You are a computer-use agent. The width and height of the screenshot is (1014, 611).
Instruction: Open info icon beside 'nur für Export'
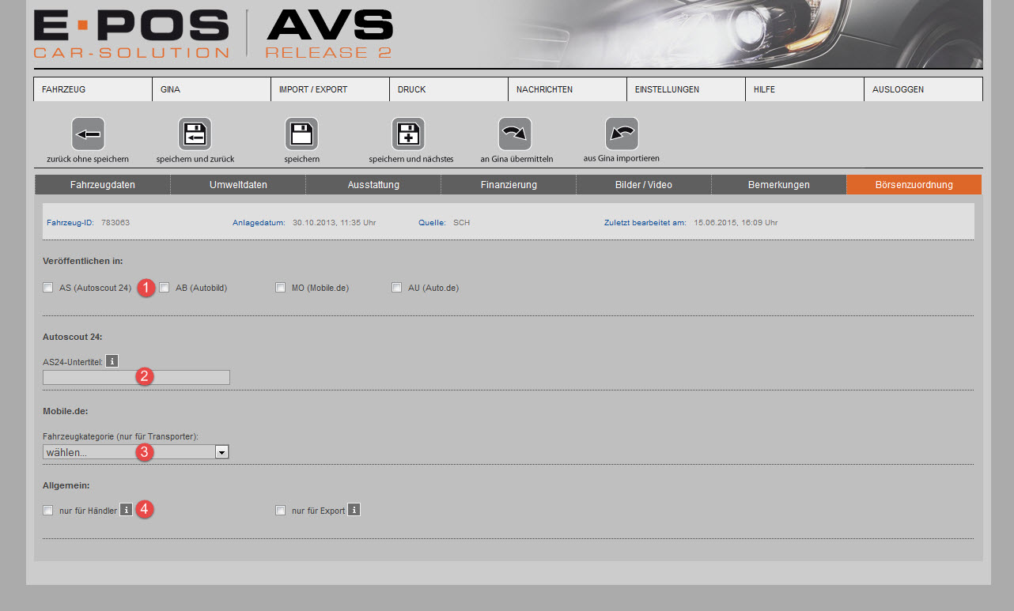pos(354,510)
